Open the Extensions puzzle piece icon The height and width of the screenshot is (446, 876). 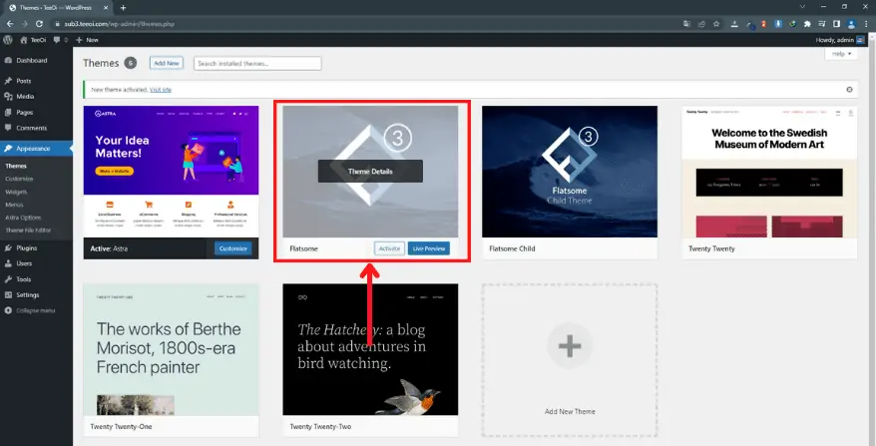pos(807,24)
